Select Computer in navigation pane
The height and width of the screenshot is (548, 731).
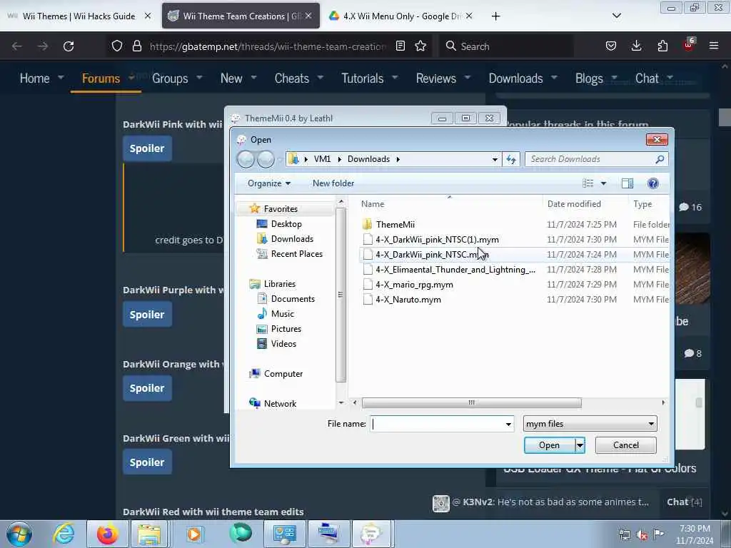283,374
